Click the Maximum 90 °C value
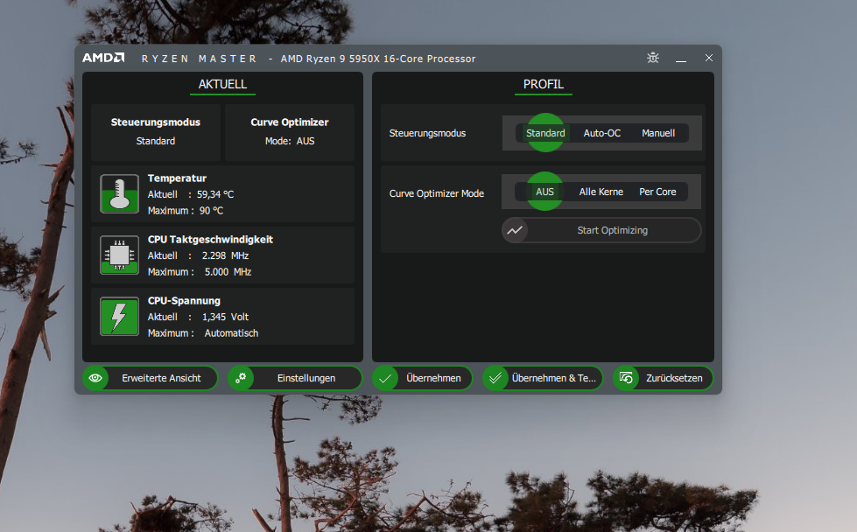 point(211,211)
